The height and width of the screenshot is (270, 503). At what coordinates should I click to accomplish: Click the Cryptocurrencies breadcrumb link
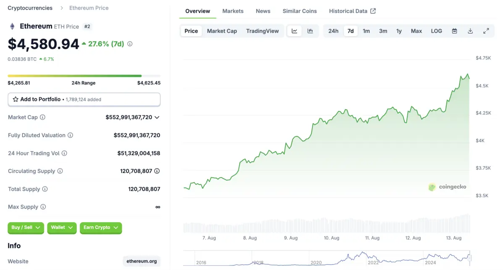(x=30, y=8)
